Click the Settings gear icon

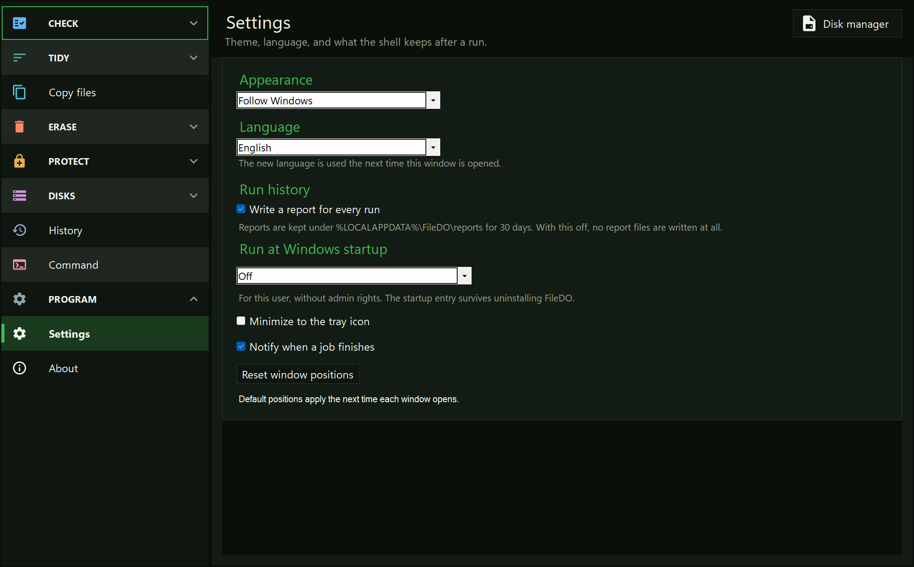(19, 334)
